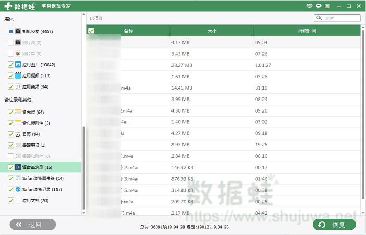Click the camera icon beside 相机胶卷

[18, 31]
